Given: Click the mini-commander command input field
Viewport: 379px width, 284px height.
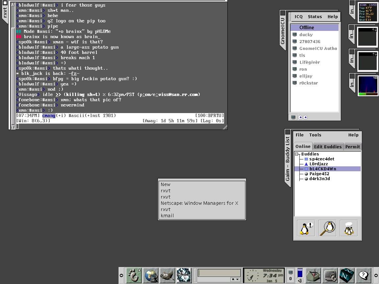Looking at the screenshot, I should pos(219,272).
